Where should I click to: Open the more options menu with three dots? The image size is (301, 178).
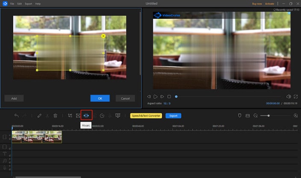[277, 4]
